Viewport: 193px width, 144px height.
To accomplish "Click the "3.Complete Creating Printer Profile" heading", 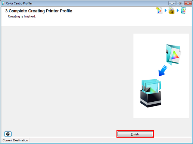I will (x=38, y=11).
